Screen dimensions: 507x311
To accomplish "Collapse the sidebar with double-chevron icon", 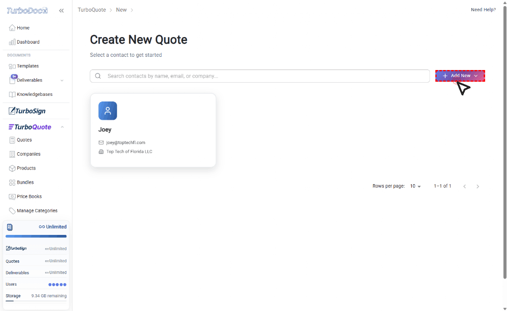I will tap(61, 11).
